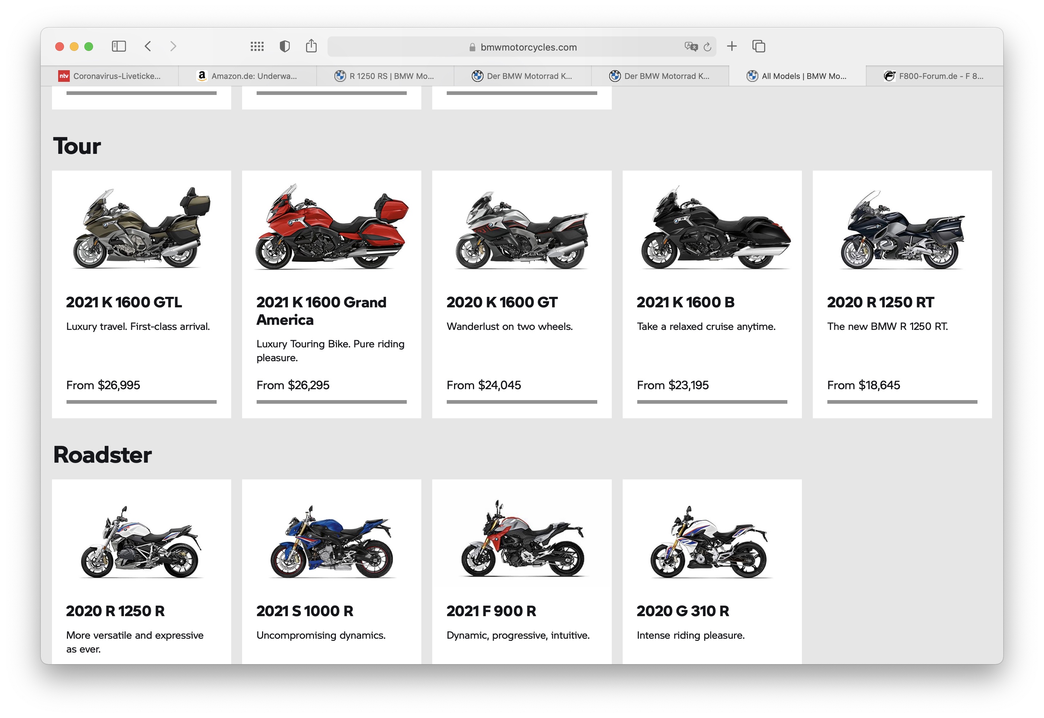Viewport: 1044px width, 718px height.
Task: Click the translate page icon
Action: pos(690,47)
